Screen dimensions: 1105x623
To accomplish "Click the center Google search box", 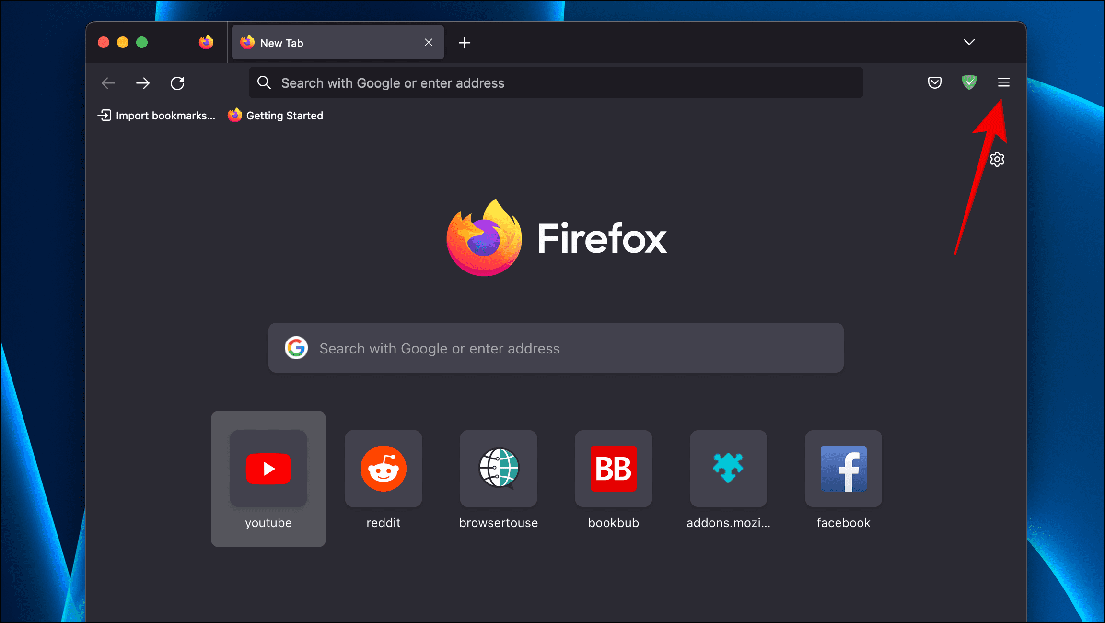I will pyautogui.click(x=556, y=348).
